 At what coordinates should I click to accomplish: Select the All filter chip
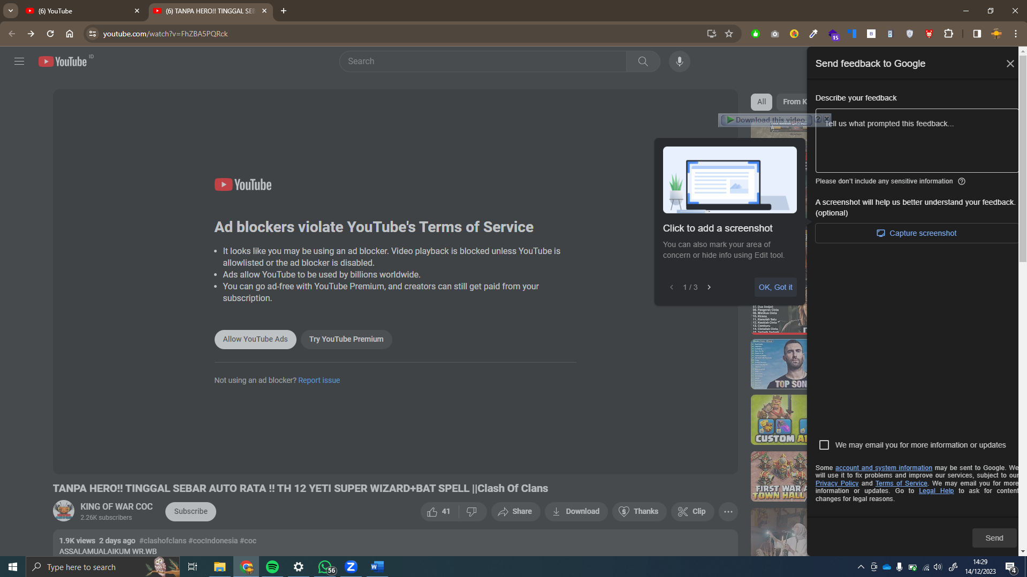point(761,102)
